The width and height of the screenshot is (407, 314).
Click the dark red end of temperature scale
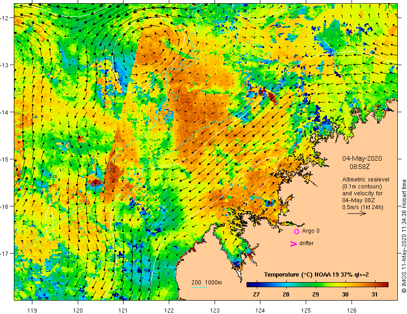click(385, 285)
